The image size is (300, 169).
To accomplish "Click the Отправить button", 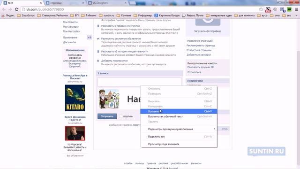I will (107, 116).
